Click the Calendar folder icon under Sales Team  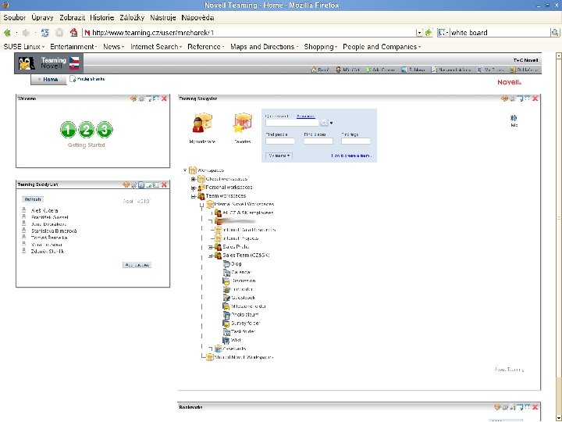(x=226, y=273)
